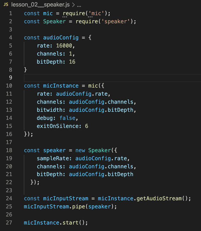The width and height of the screenshot is (201, 231).
Task: Click require keyword on line 1
Action: 74,13
